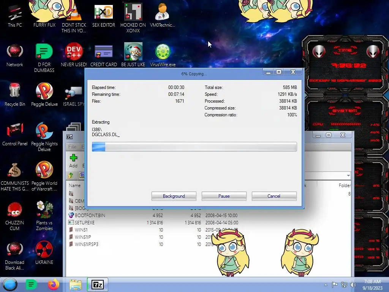Pause the extraction
Image resolution: width=389 pixels, height=292 pixels.
[x=224, y=196]
